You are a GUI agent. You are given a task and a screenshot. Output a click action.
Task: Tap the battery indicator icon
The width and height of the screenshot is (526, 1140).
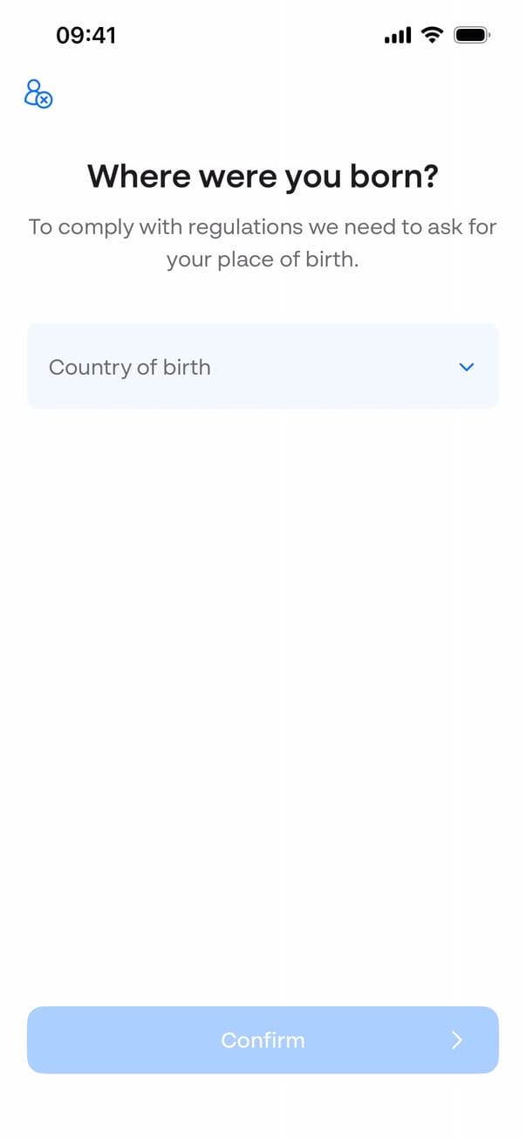(473, 35)
